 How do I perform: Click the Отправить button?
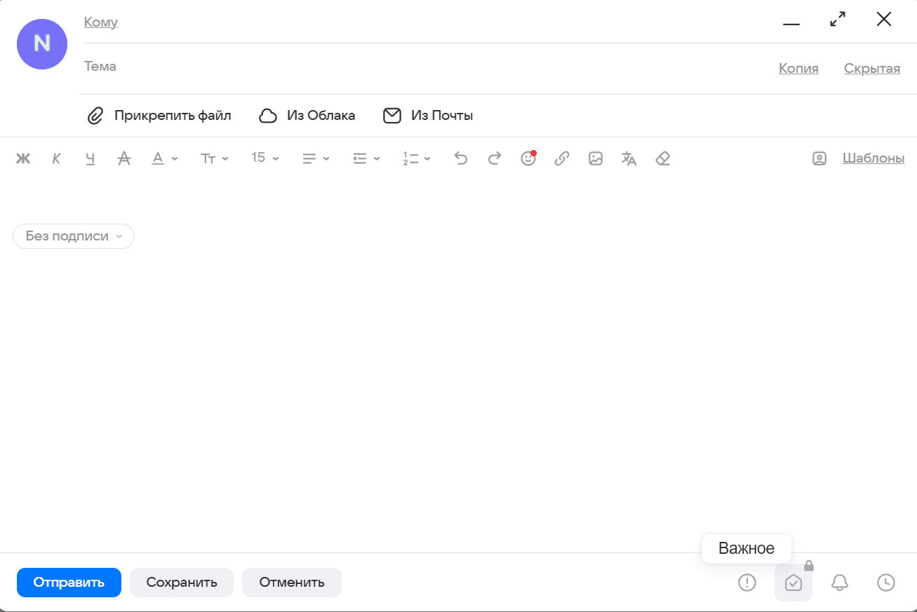tap(69, 583)
